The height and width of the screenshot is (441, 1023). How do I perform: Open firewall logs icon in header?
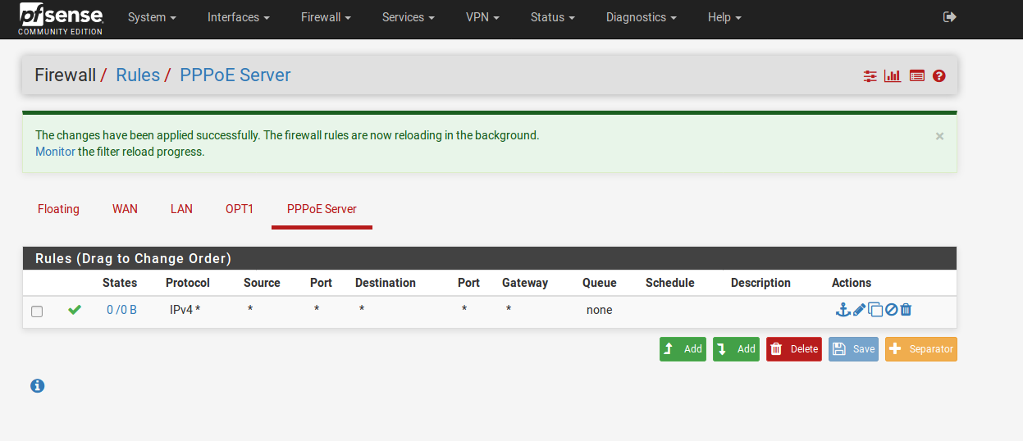(917, 76)
